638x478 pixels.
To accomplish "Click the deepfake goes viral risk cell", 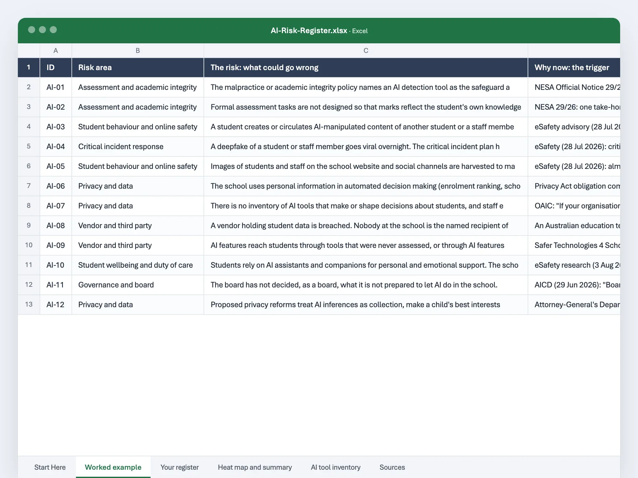I will pos(366,147).
